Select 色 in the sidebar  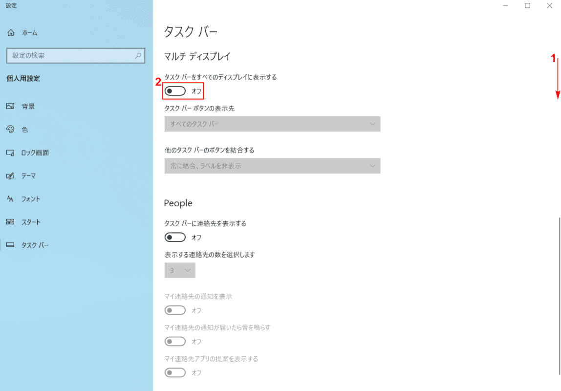(x=25, y=130)
